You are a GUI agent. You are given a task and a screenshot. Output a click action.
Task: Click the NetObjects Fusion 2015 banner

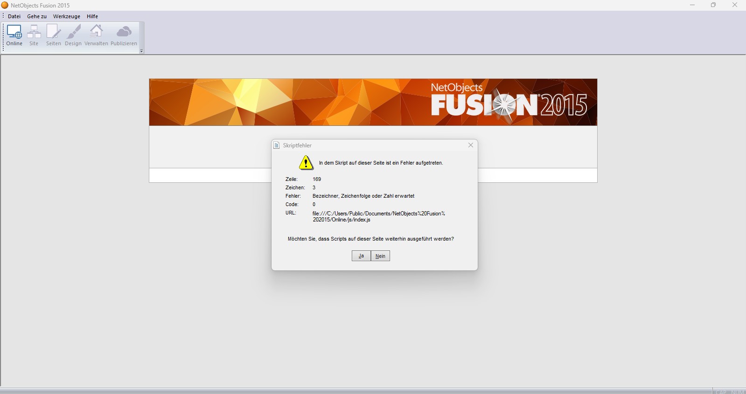point(373,102)
